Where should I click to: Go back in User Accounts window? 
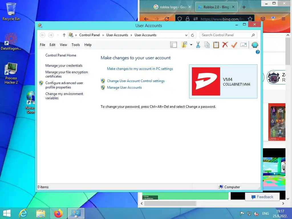click(43, 35)
